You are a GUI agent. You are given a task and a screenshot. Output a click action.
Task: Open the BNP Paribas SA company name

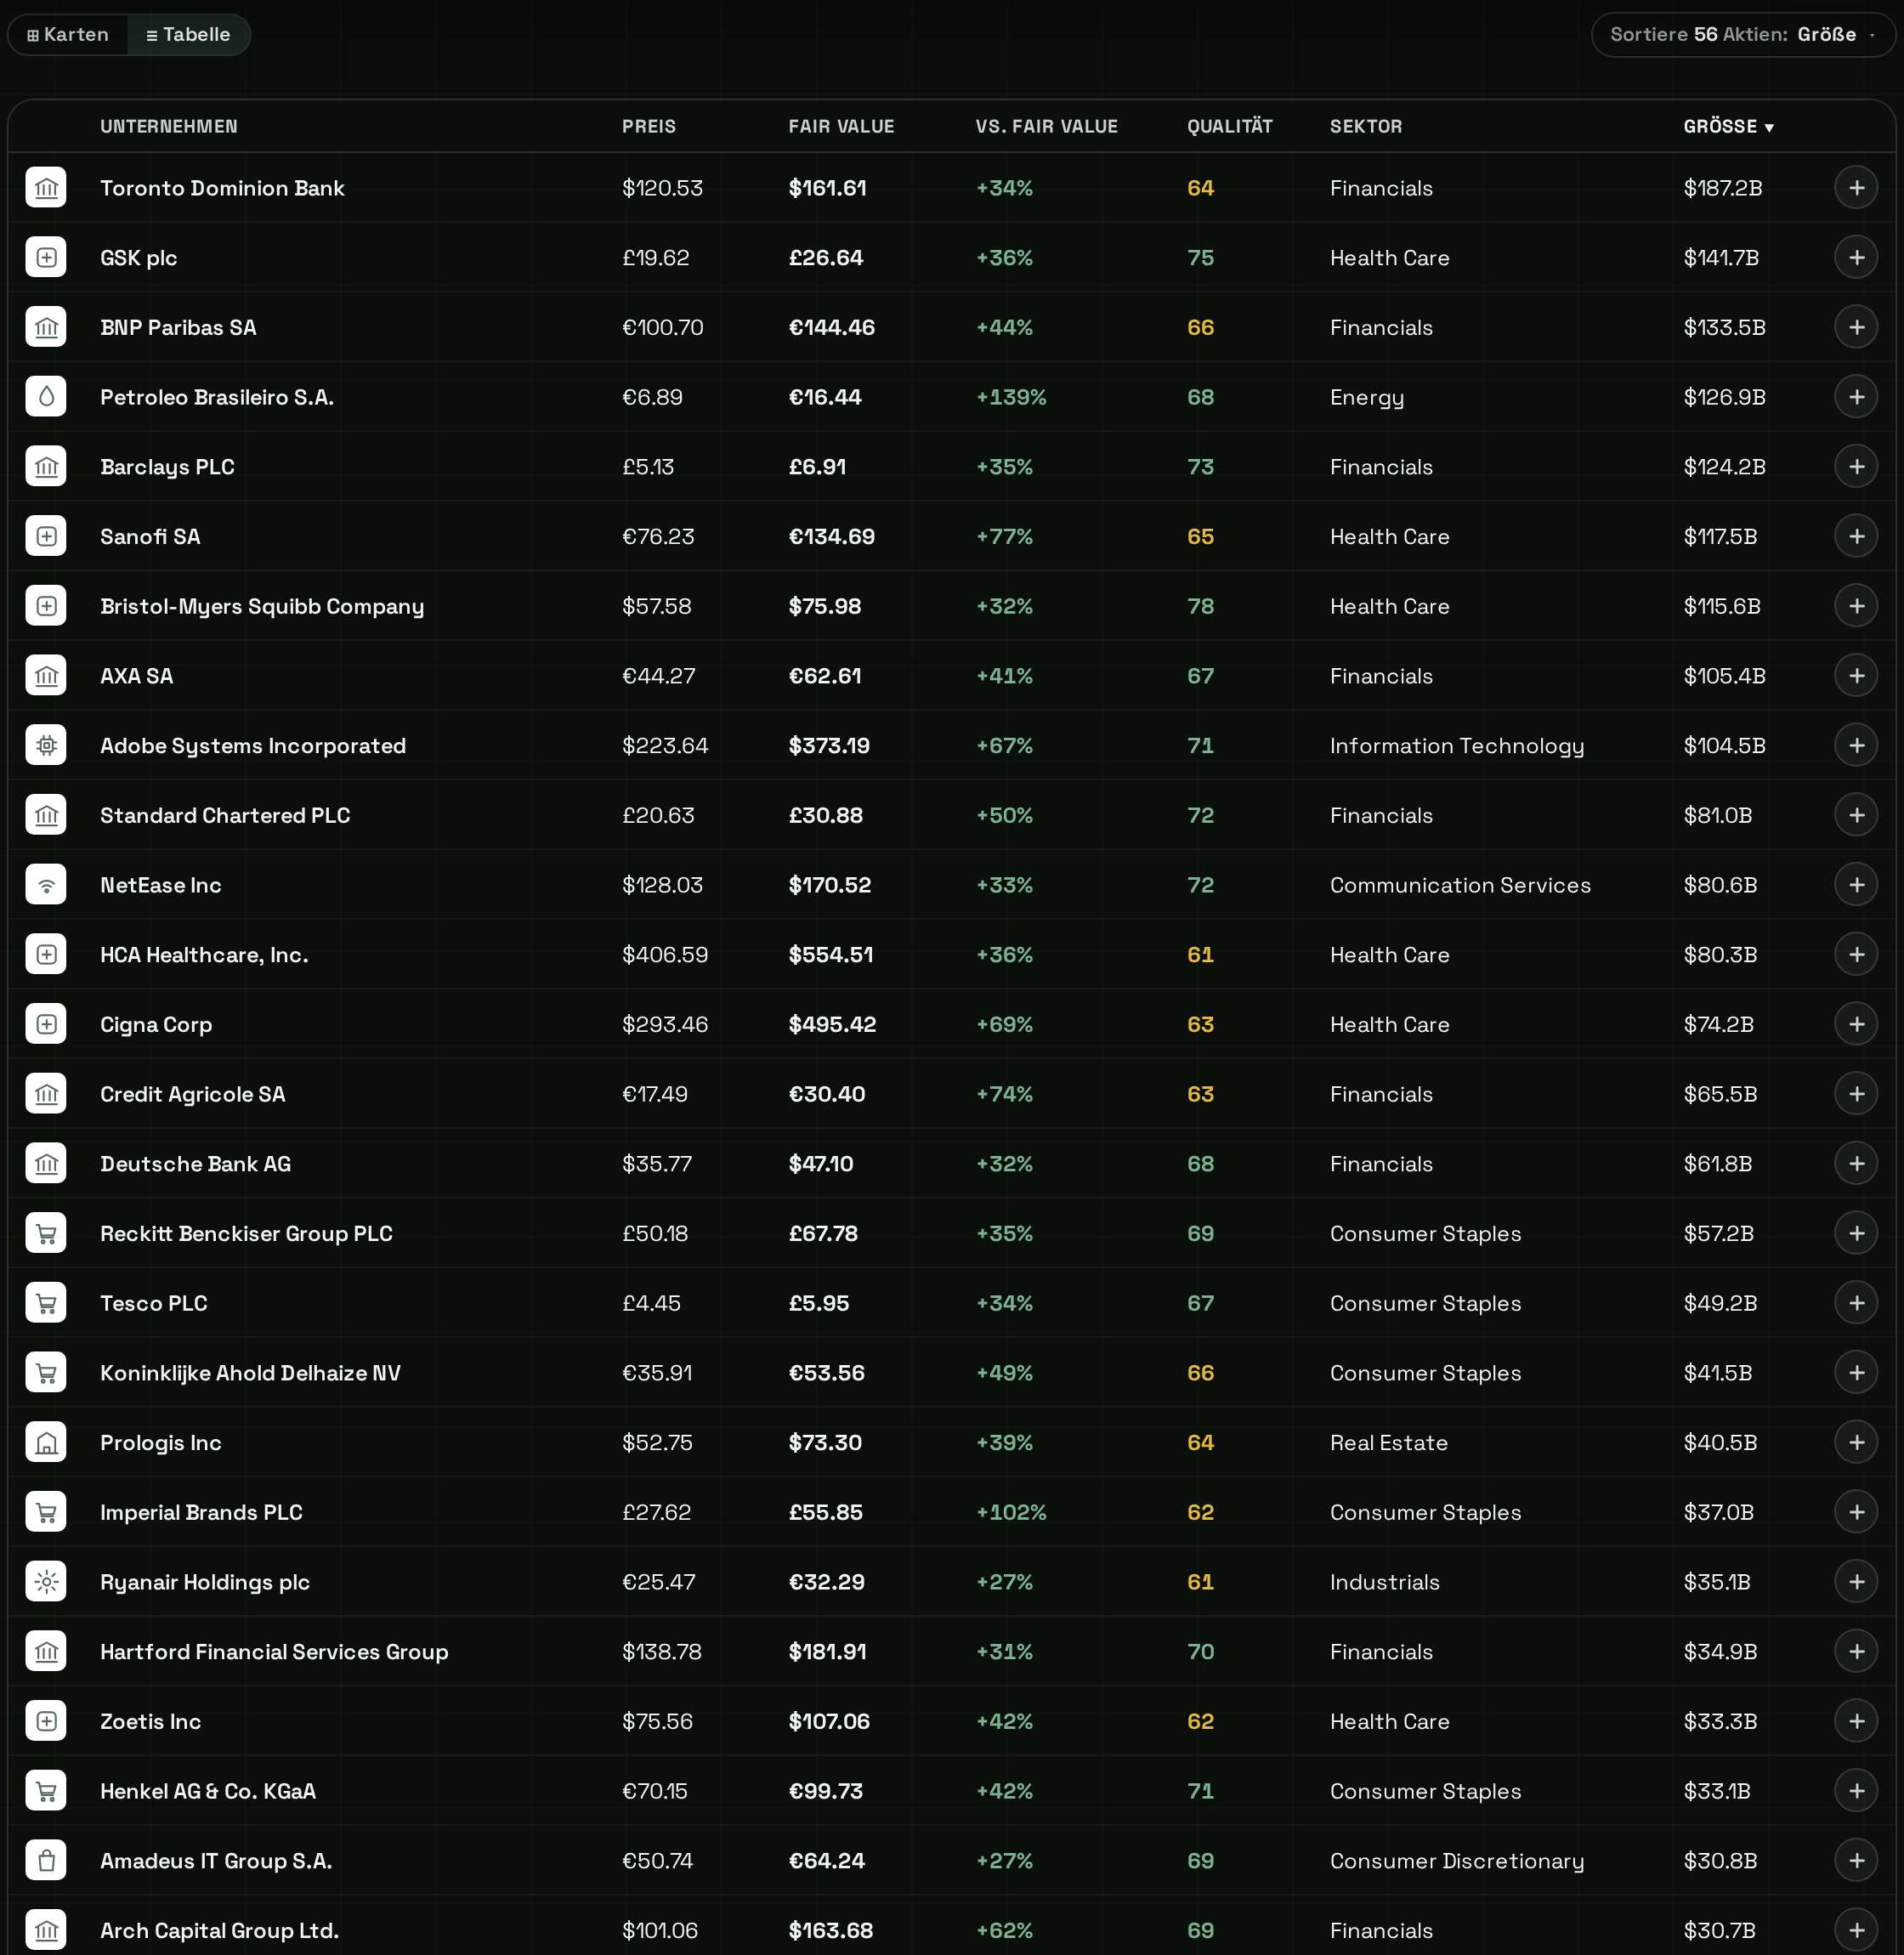point(178,327)
